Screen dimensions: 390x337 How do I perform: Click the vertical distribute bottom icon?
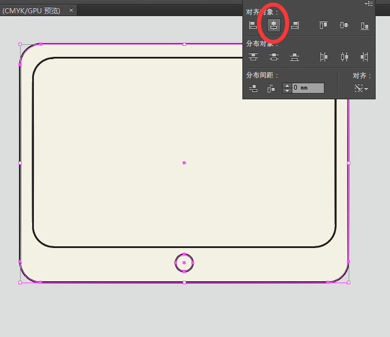[x=295, y=57]
